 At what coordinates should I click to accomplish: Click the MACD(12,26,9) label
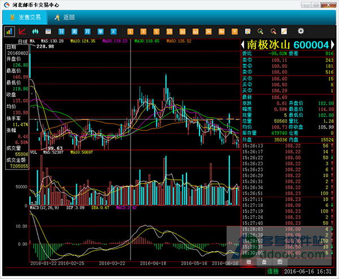pos(44,208)
